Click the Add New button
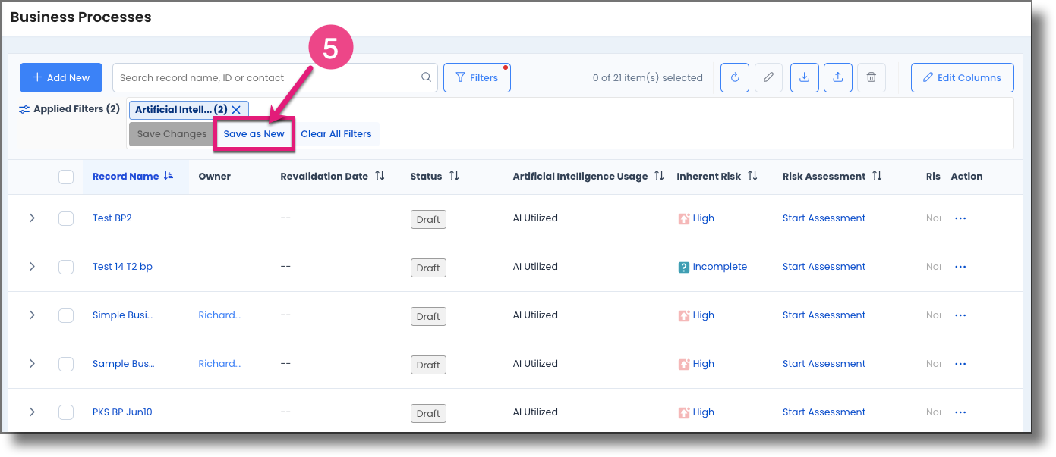Image resolution: width=1056 pixels, height=457 pixels. [61, 77]
